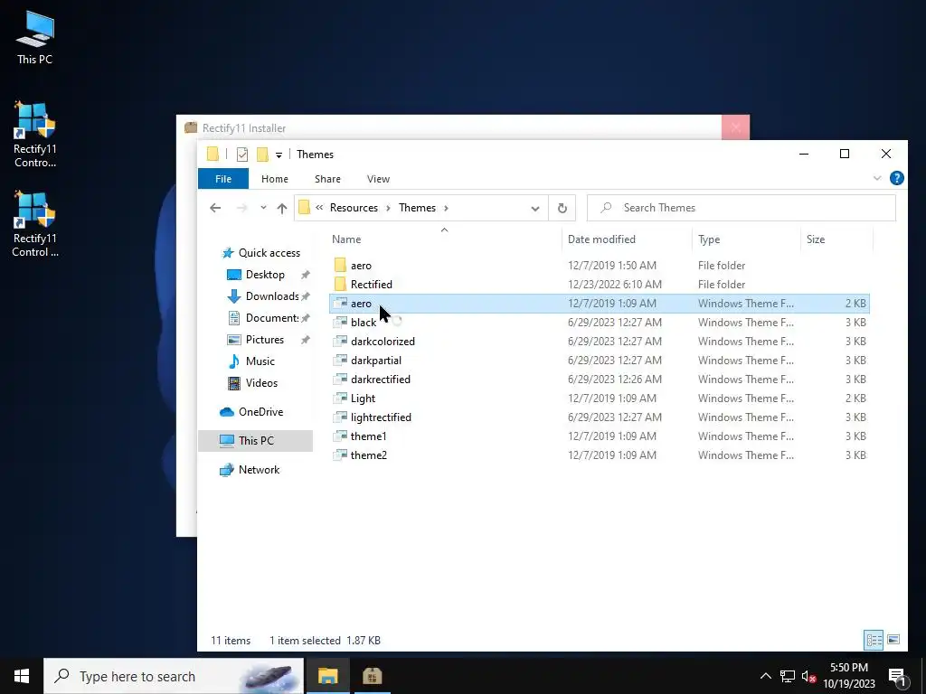
Task: Select the lower Rectify11 Control desktop shortcut
Action: pyautogui.click(x=35, y=224)
